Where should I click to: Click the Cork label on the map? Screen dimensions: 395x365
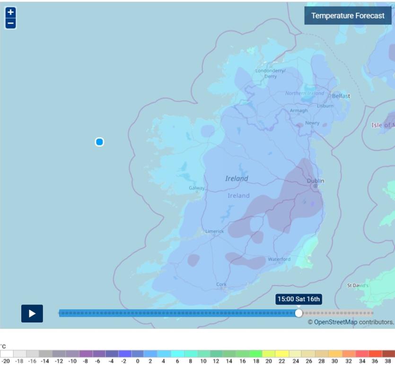pyautogui.click(x=221, y=285)
